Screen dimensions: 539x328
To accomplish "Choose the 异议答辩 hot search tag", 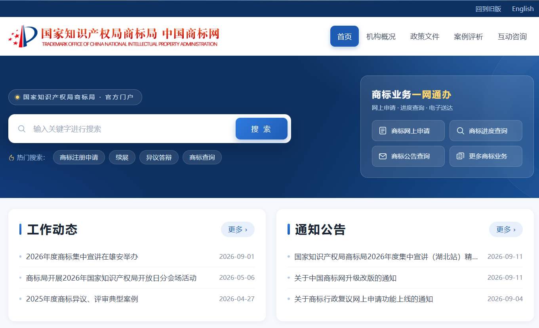I will pyautogui.click(x=159, y=157).
